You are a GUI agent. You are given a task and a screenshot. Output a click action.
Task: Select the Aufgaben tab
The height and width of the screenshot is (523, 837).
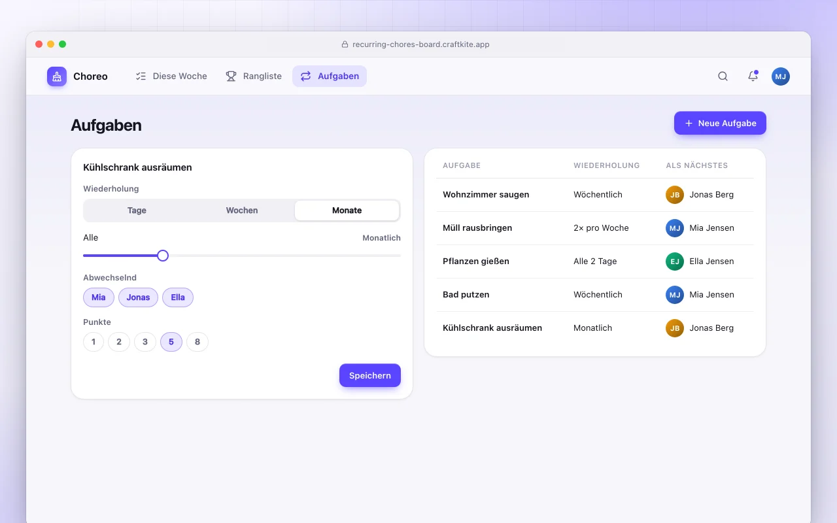[330, 76]
